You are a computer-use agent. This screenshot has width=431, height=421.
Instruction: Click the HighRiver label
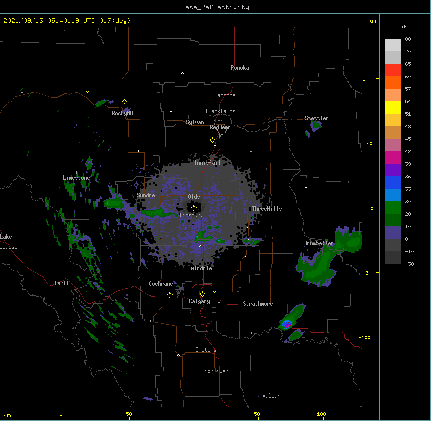coord(214,371)
